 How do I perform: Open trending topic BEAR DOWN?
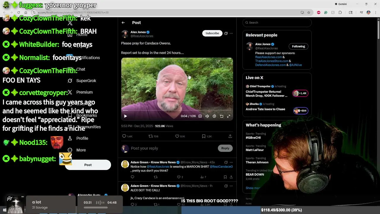click(255, 174)
